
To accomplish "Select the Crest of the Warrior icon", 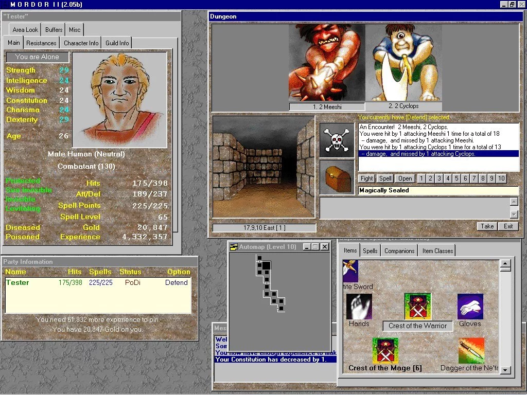I will click(417, 307).
